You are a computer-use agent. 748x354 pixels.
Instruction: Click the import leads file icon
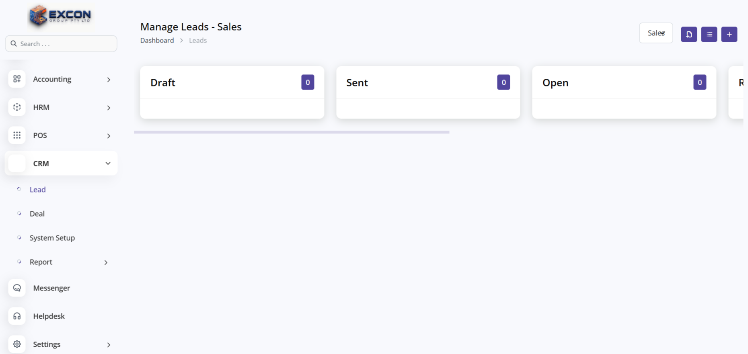688,34
